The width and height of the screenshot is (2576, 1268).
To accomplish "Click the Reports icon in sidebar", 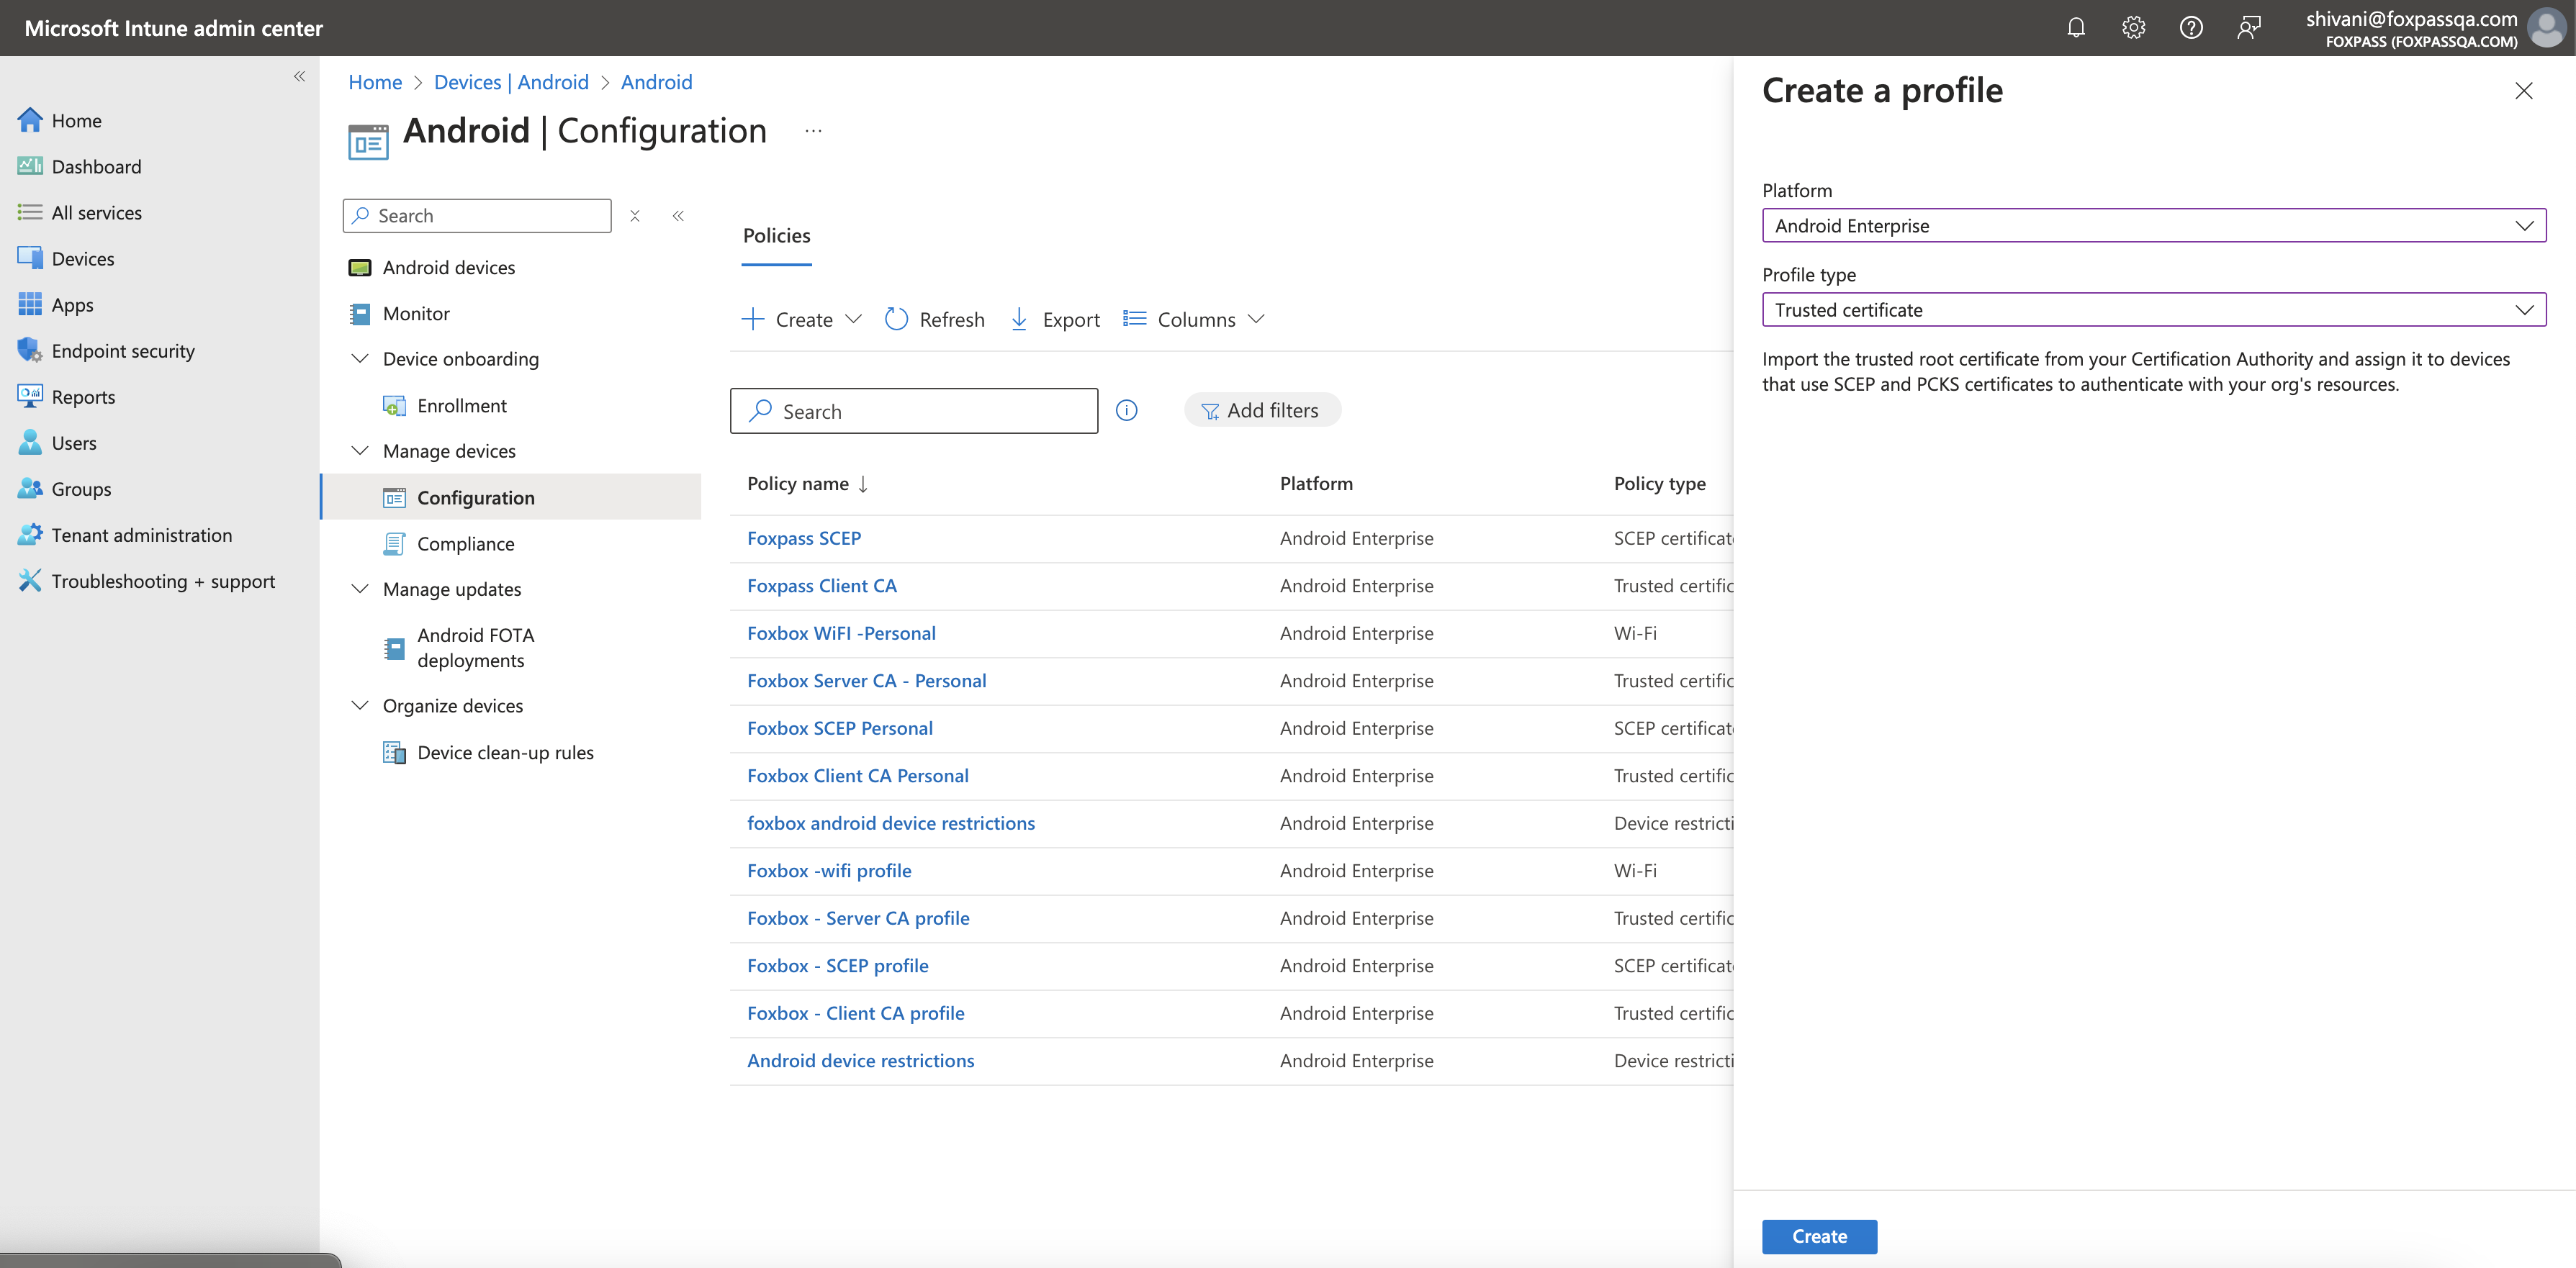I will (x=30, y=396).
